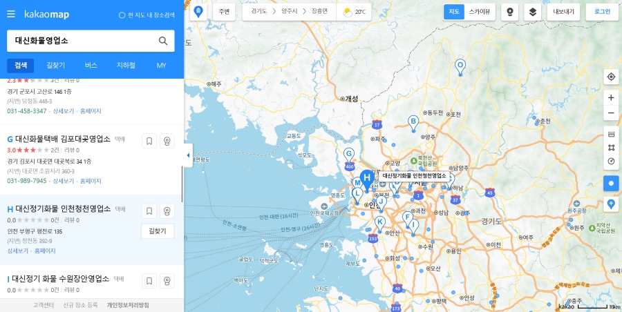Open result I 대신정기 화물 수원장안영업소
Image resolution: width=622 pixels, height=312 pixels.
[60, 279]
